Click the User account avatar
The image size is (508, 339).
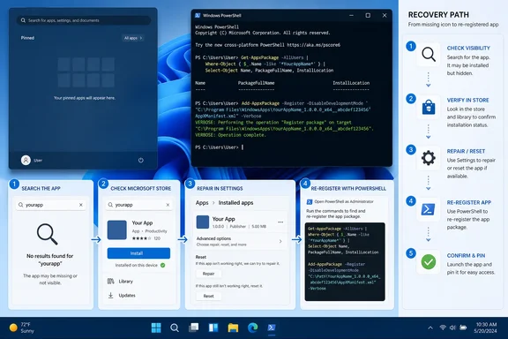tap(26, 160)
